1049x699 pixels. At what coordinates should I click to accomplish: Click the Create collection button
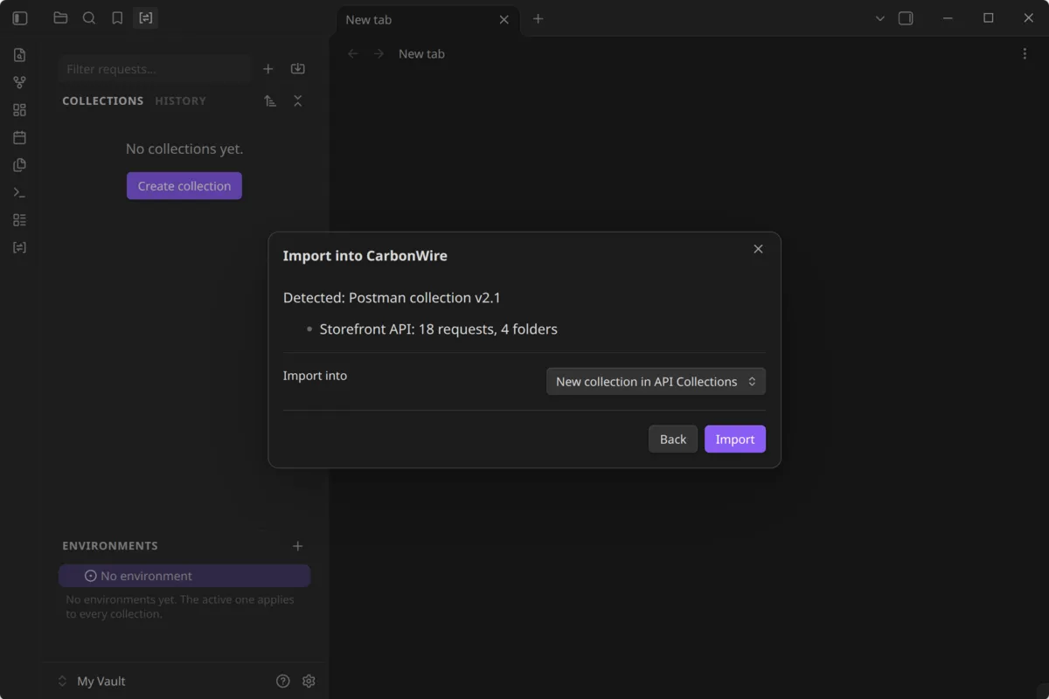[x=184, y=186]
